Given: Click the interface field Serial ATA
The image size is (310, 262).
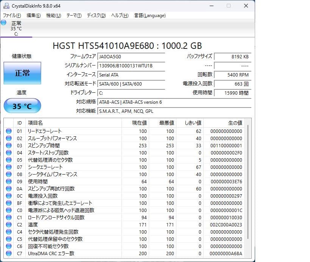Looking at the screenshot, I should point(131,75).
